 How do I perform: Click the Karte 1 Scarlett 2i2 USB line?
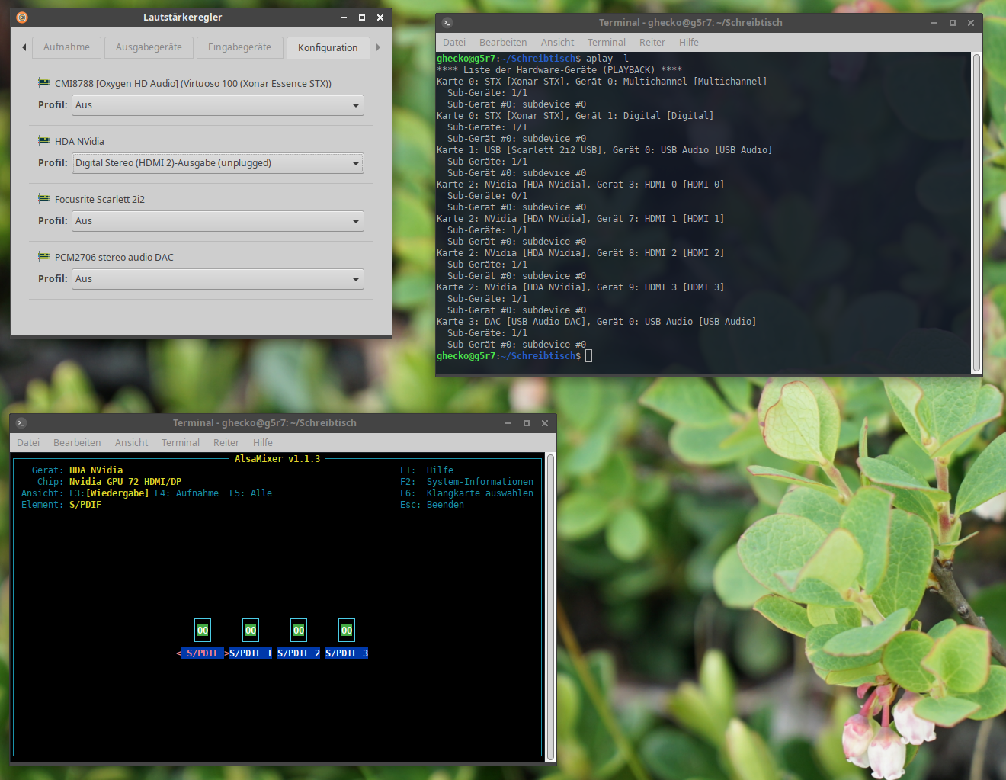(x=604, y=150)
